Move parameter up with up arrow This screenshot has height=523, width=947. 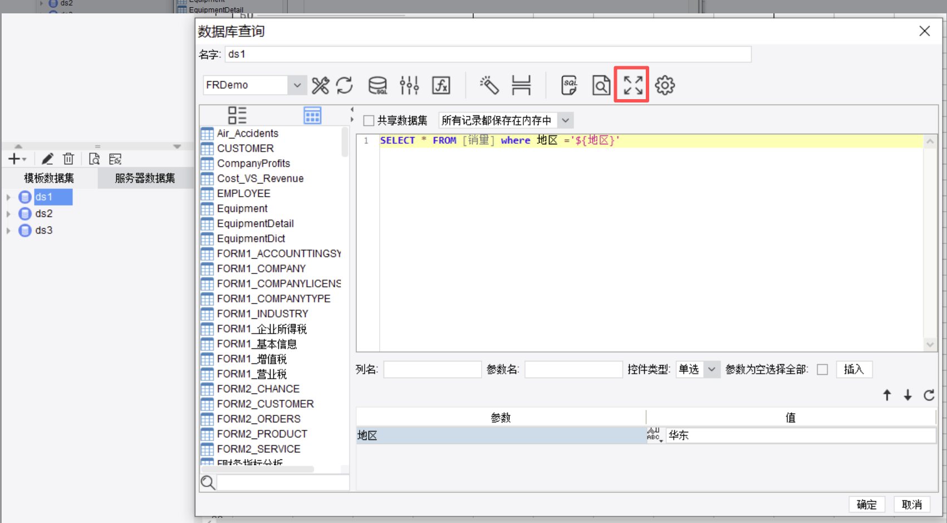point(887,395)
